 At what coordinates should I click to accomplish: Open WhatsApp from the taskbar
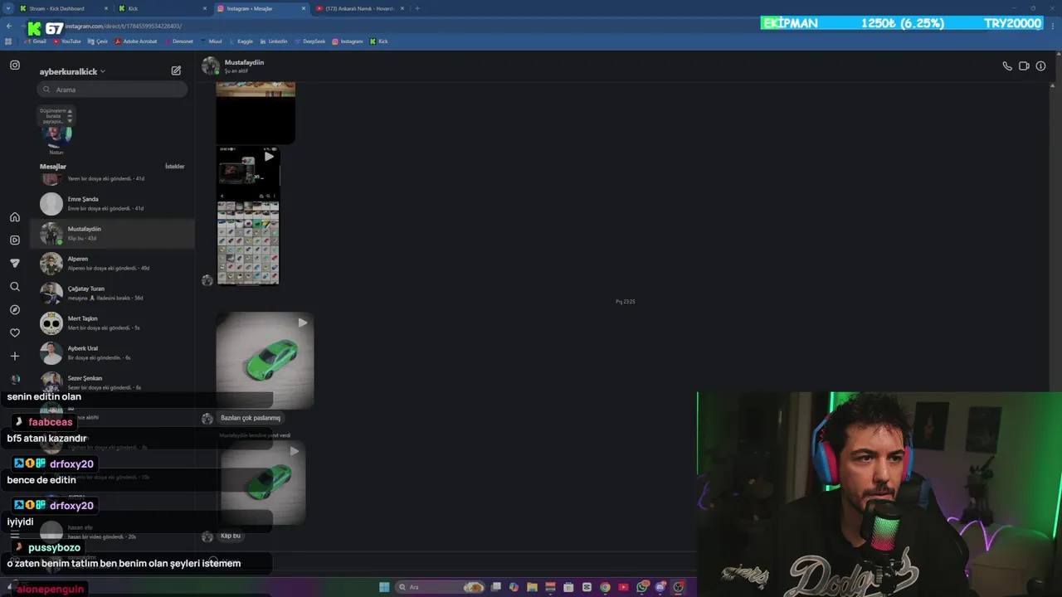coord(641,587)
